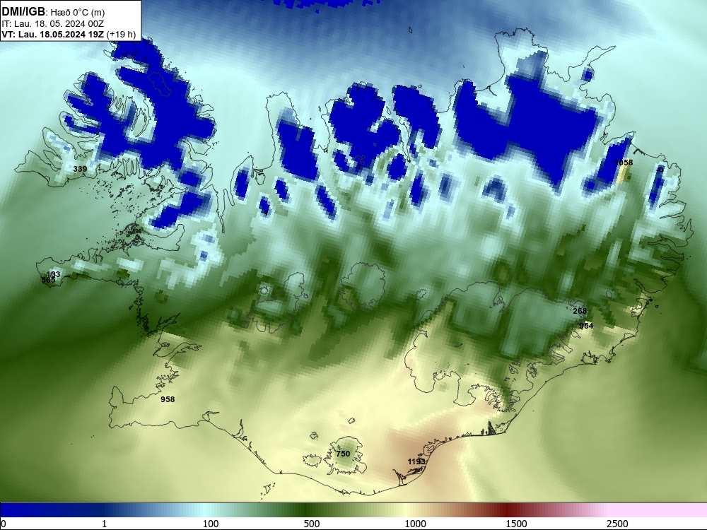Click the station value 268 on the map
Image resolution: width=707 pixels, height=530 pixels.
click(580, 311)
